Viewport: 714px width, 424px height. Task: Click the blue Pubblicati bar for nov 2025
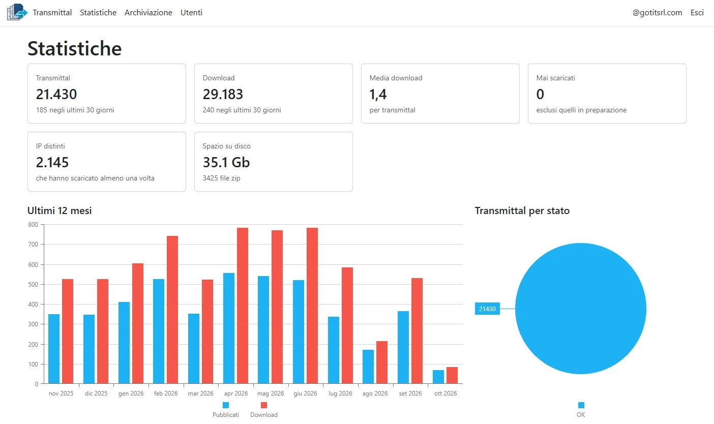tap(54, 349)
